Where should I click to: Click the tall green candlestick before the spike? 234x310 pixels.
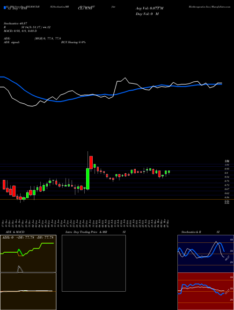pos(88,179)
